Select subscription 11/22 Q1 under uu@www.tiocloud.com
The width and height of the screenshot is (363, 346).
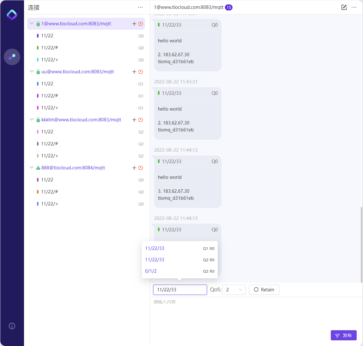point(86,84)
